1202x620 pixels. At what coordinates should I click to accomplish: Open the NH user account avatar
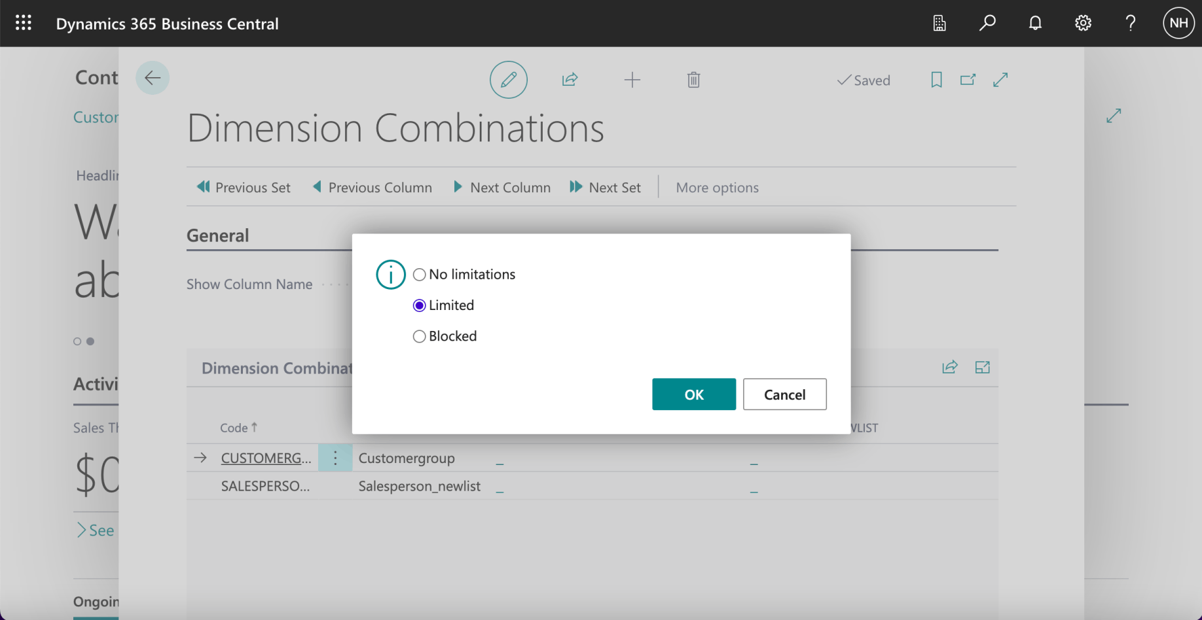point(1178,24)
